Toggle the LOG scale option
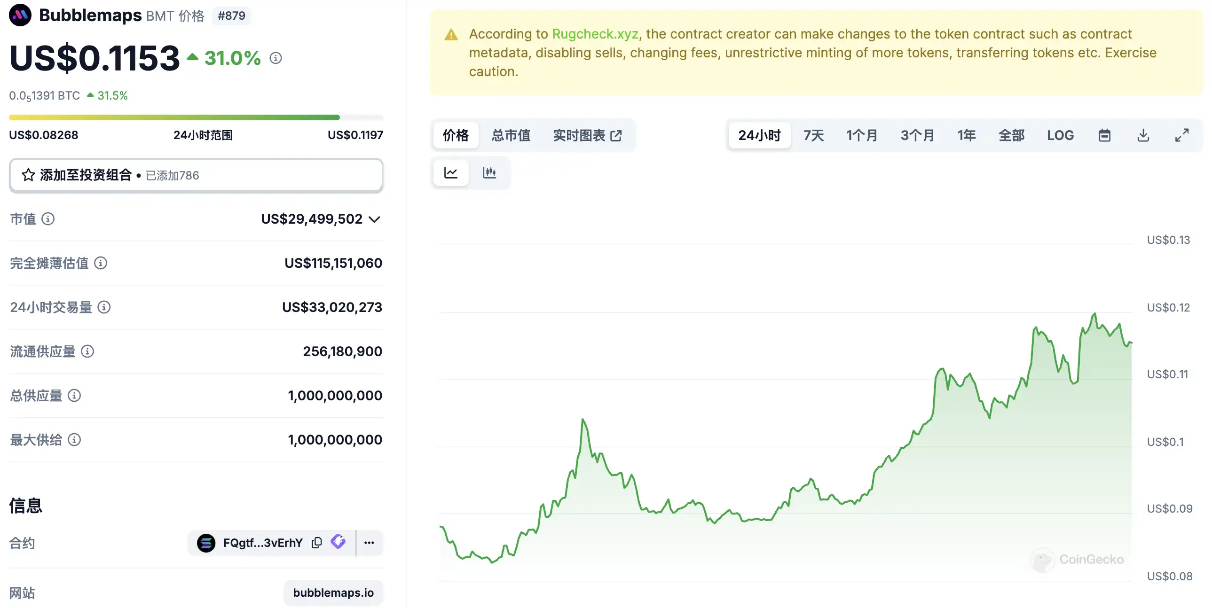The width and height of the screenshot is (1212, 608). 1060,135
